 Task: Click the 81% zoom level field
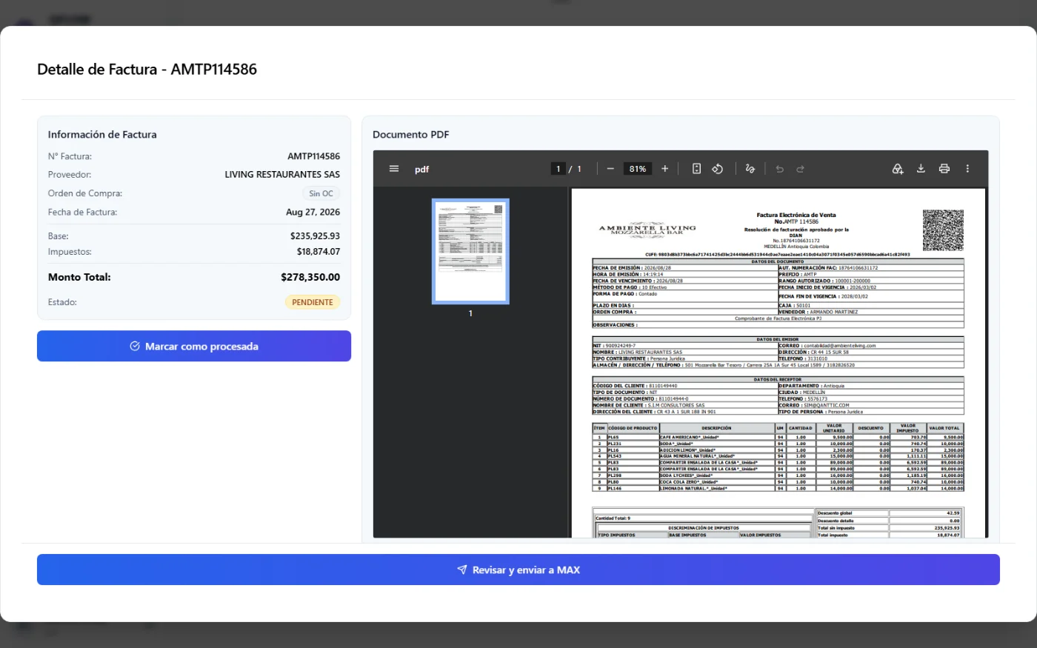tap(638, 169)
